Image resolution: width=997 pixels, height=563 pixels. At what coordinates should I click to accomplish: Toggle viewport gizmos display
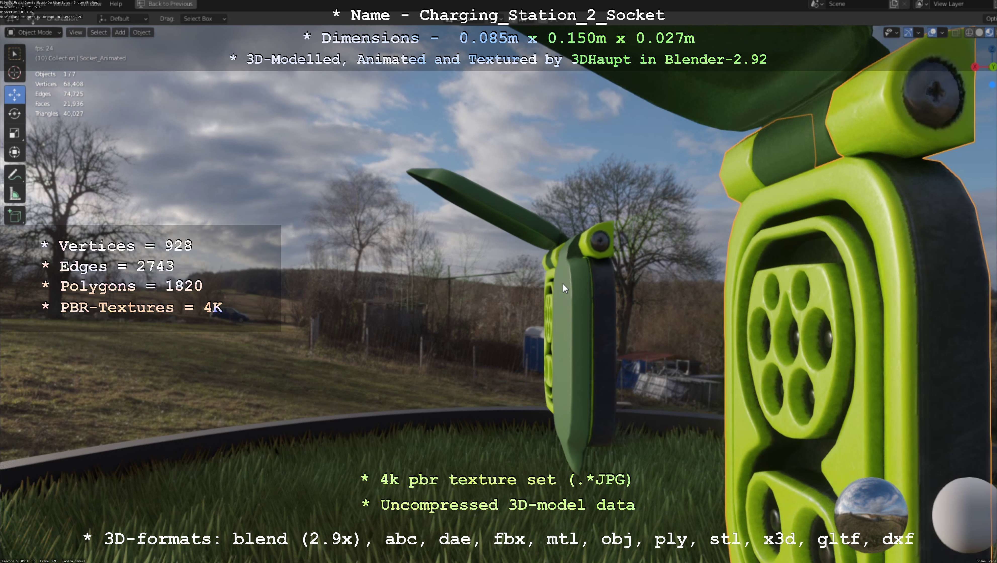pos(908,32)
